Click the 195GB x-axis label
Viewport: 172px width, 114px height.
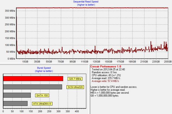click(x=132, y=62)
